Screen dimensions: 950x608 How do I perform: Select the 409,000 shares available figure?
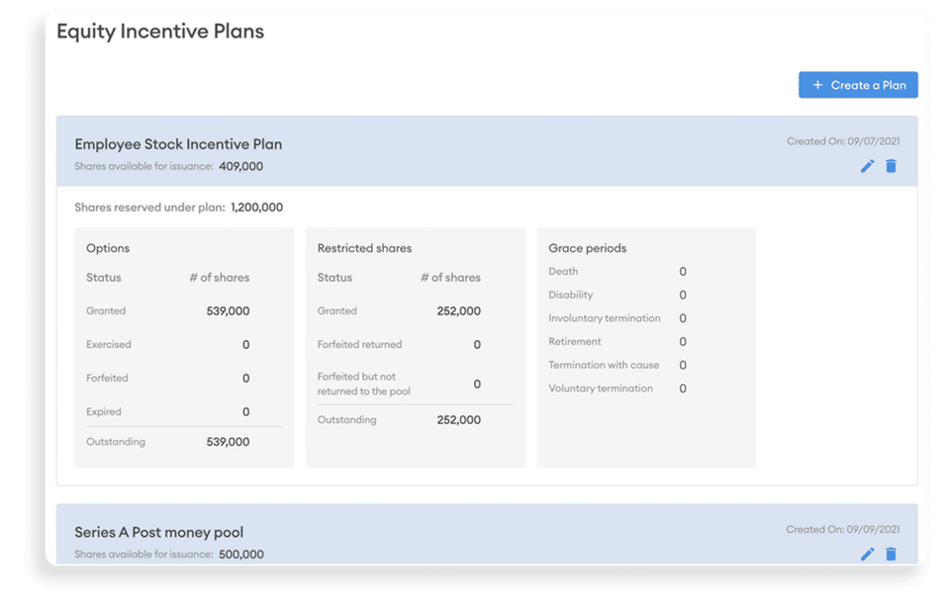pyautogui.click(x=240, y=166)
